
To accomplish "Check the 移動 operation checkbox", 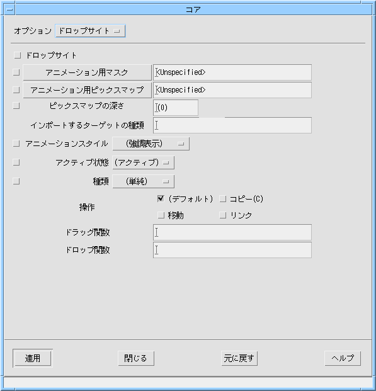I will (x=161, y=215).
